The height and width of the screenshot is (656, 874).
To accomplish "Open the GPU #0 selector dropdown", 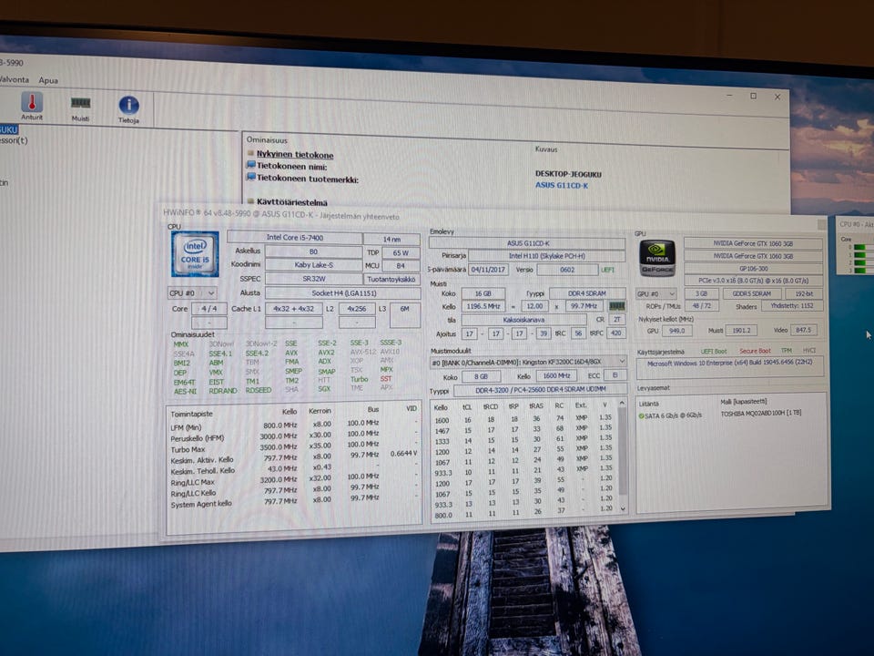I will pyautogui.click(x=656, y=293).
